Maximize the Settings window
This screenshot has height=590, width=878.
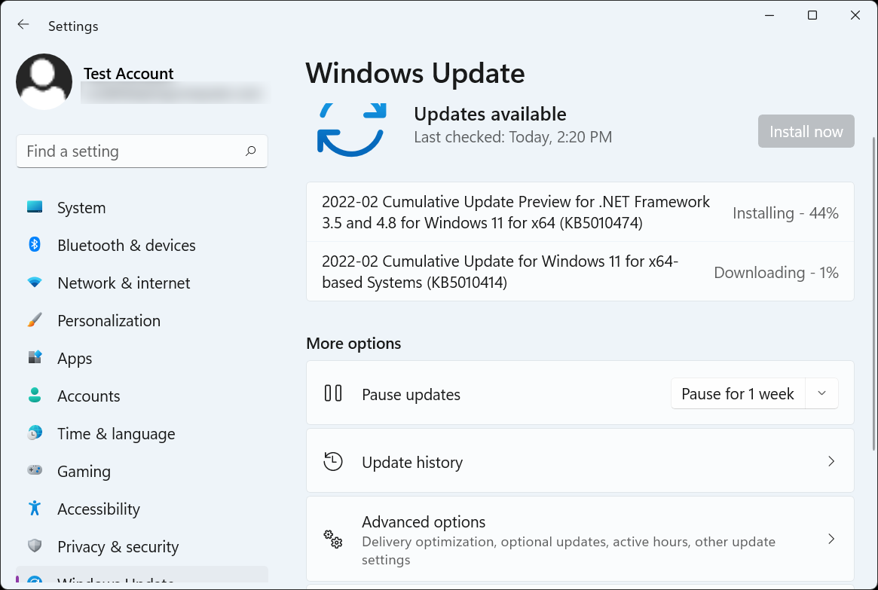click(x=812, y=15)
